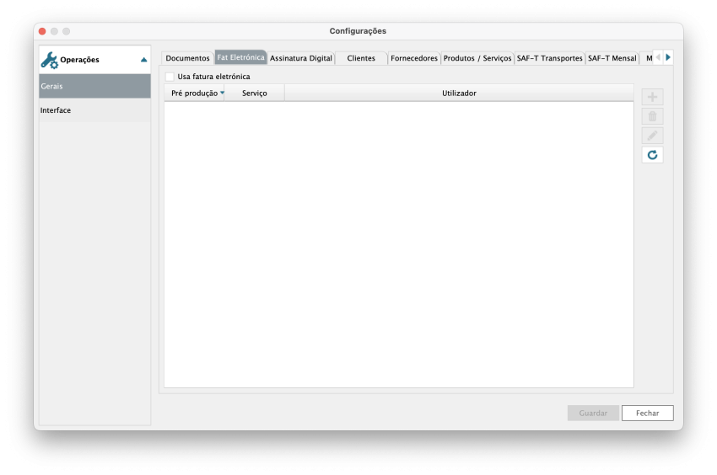The height and width of the screenshot is (475, 717).
Task: Open the Assinatura Digital tab
Action: 301,58
